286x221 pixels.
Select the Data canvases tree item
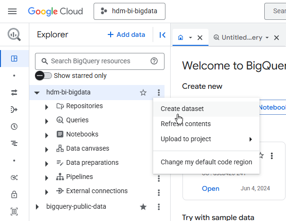point(87,148)
